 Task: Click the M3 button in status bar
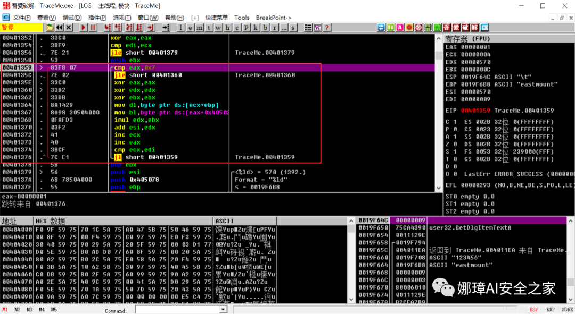pos(29,310)
